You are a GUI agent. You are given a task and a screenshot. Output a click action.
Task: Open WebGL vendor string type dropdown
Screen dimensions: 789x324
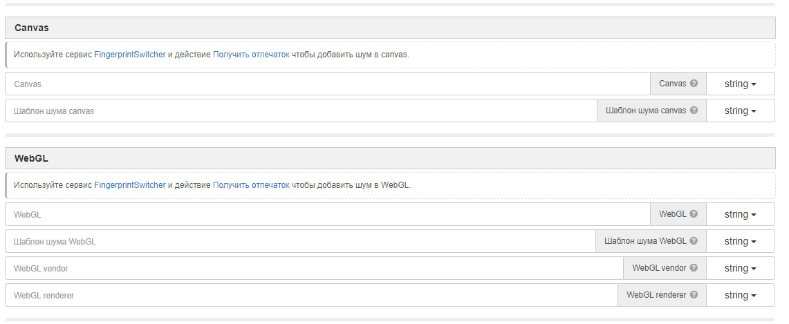coord(740,268)
